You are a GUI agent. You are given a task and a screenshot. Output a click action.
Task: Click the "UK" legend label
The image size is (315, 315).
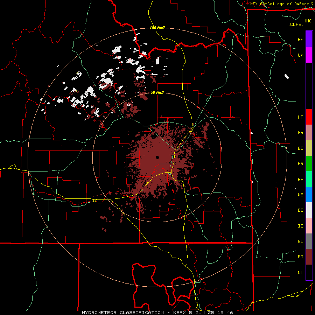(300, 55)
